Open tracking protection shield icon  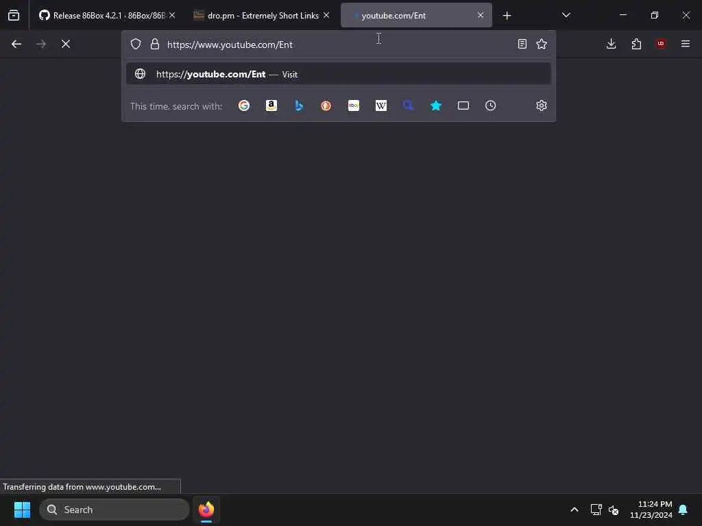136,44
